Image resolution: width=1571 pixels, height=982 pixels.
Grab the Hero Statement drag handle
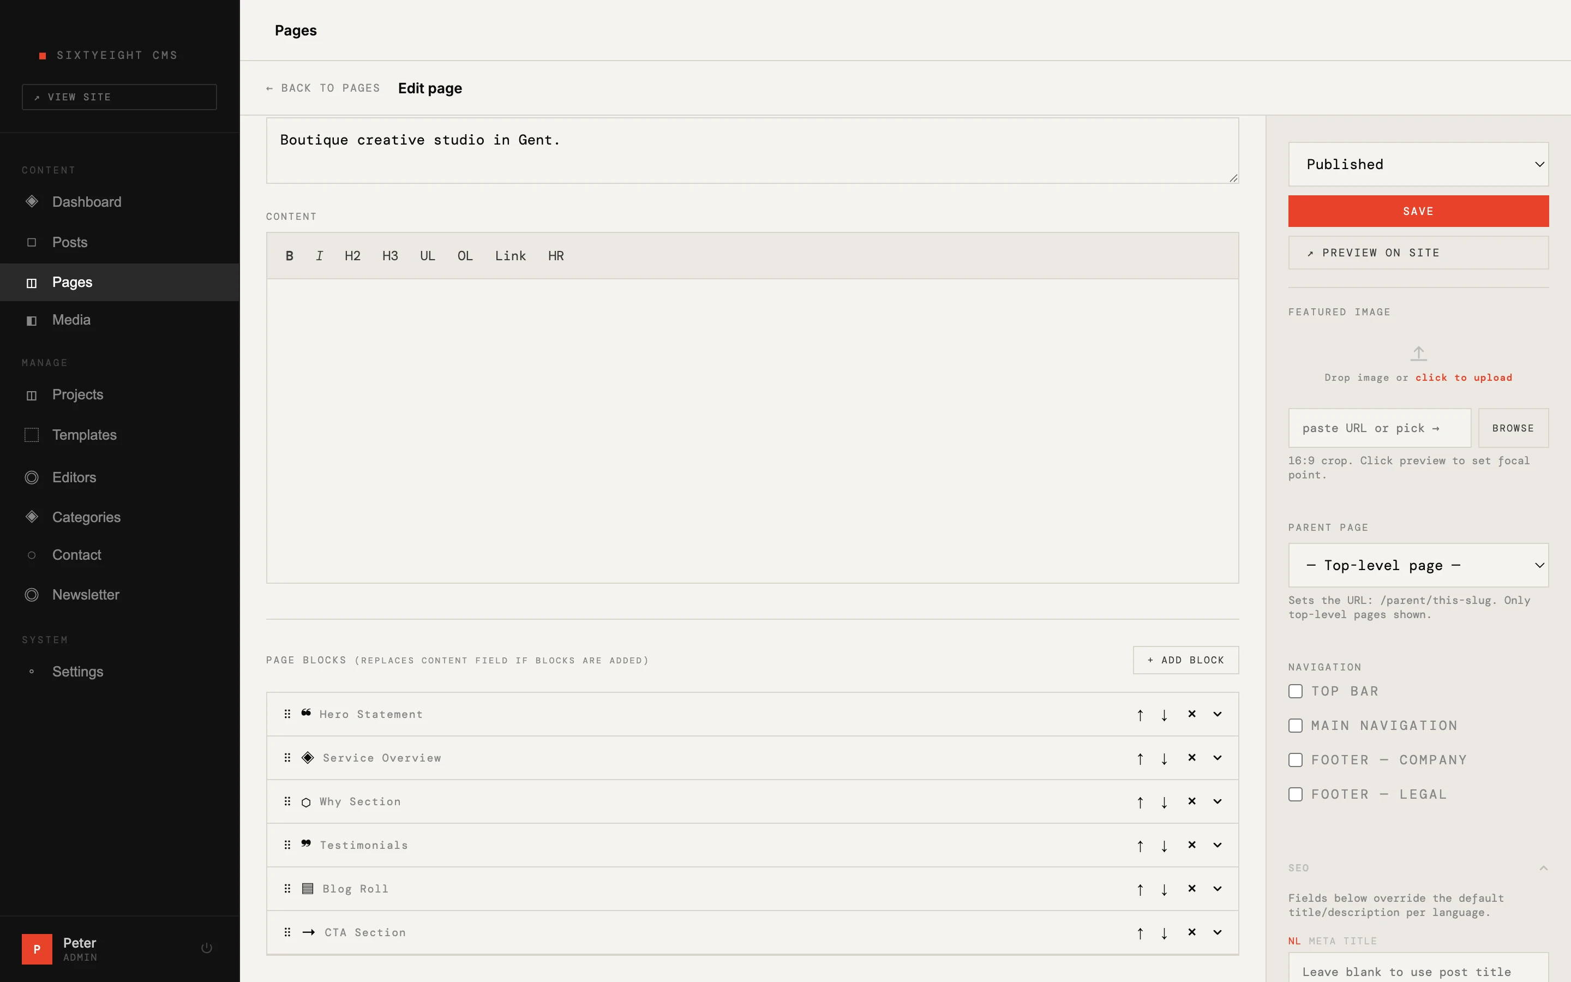[x=287, y=714]
